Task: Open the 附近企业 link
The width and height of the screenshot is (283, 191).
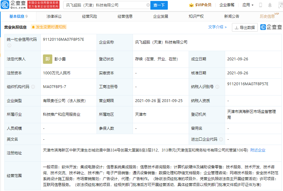Action: click(258, 150)
